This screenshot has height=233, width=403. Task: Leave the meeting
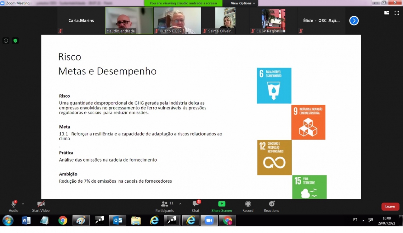click(x=390, y=207)
